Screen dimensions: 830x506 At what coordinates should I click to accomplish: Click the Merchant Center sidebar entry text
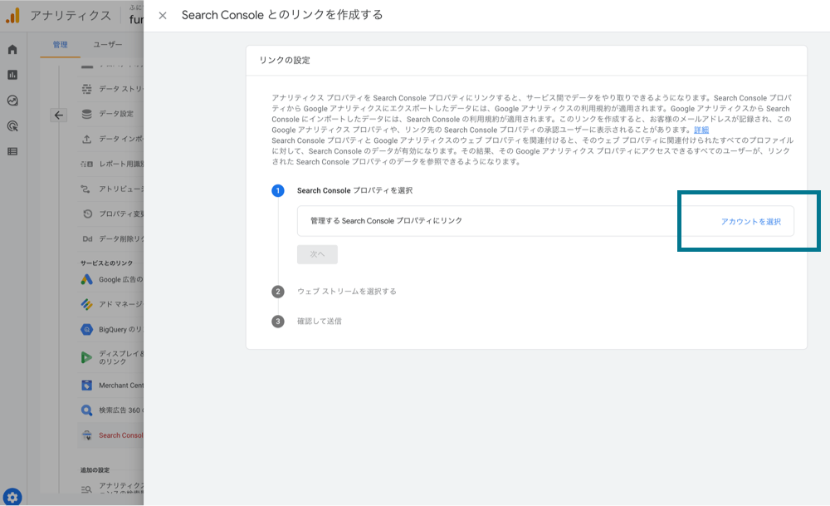121,386
